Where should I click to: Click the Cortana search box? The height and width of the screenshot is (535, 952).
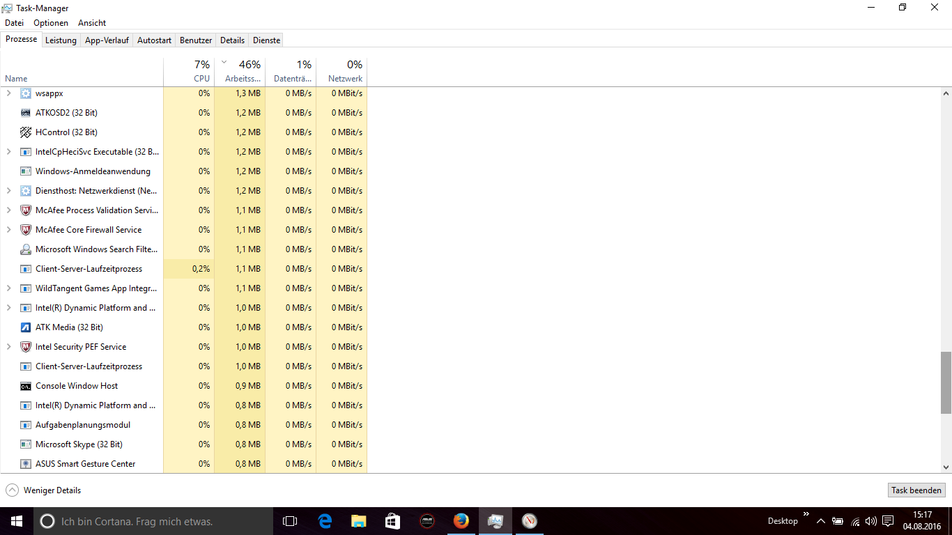click(x=153, y=521)
